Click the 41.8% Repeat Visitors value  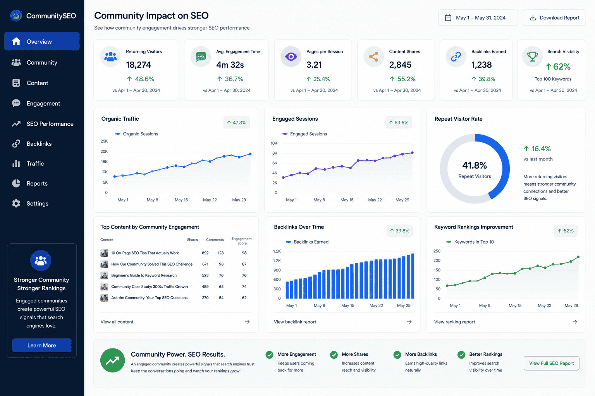click(x=475, y=166)
